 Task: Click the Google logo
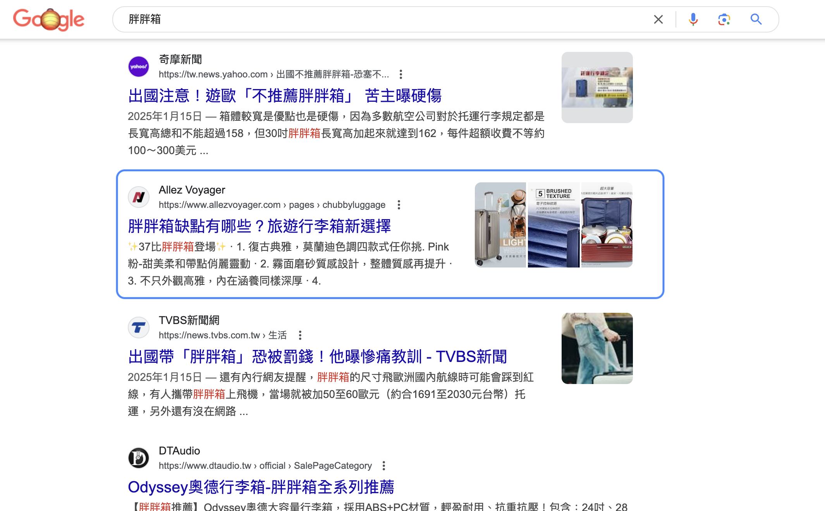pos(49,19)
